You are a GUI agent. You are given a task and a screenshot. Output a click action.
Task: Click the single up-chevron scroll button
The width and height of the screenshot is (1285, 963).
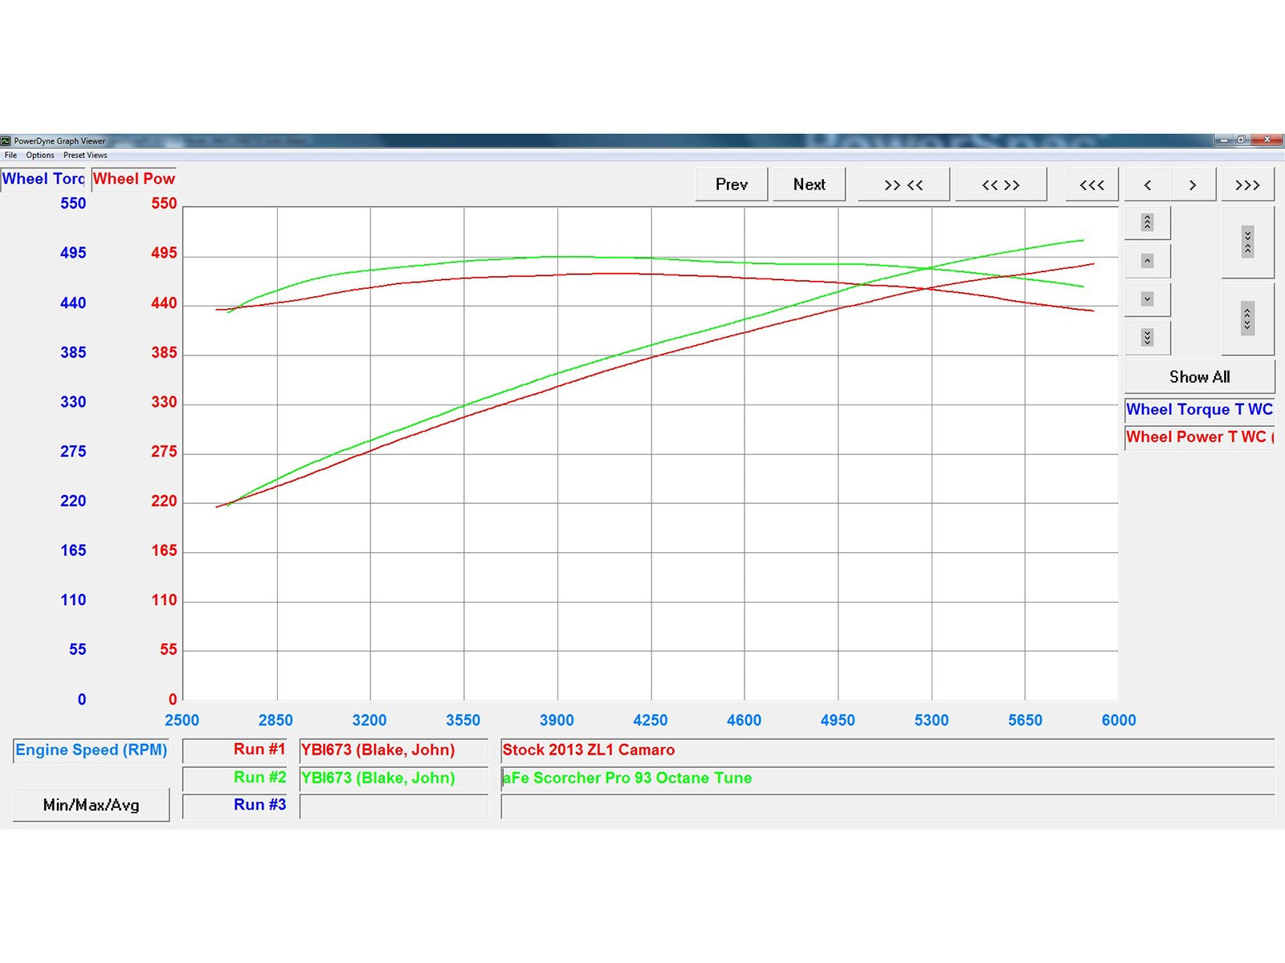[x=1147, y=261]
